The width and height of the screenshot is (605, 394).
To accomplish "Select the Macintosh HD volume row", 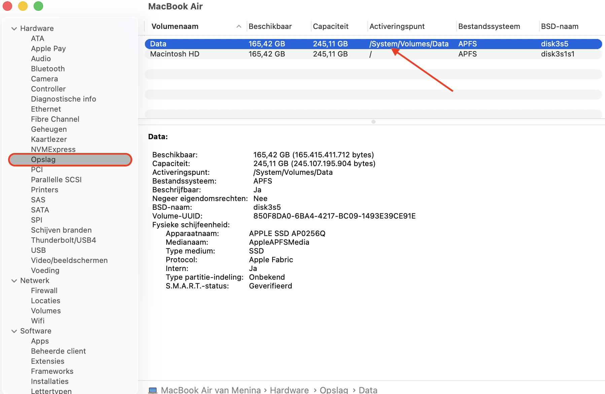I will coord(175,54).
